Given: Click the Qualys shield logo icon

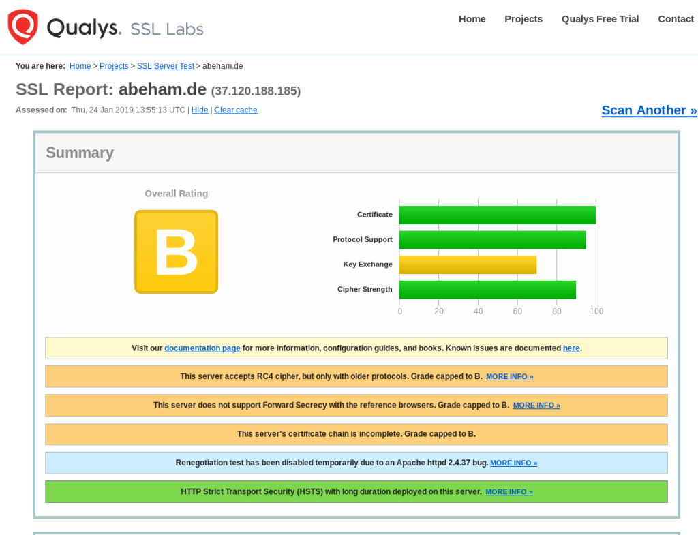Looking at the screenshot, I should click(x=22, y=27).
